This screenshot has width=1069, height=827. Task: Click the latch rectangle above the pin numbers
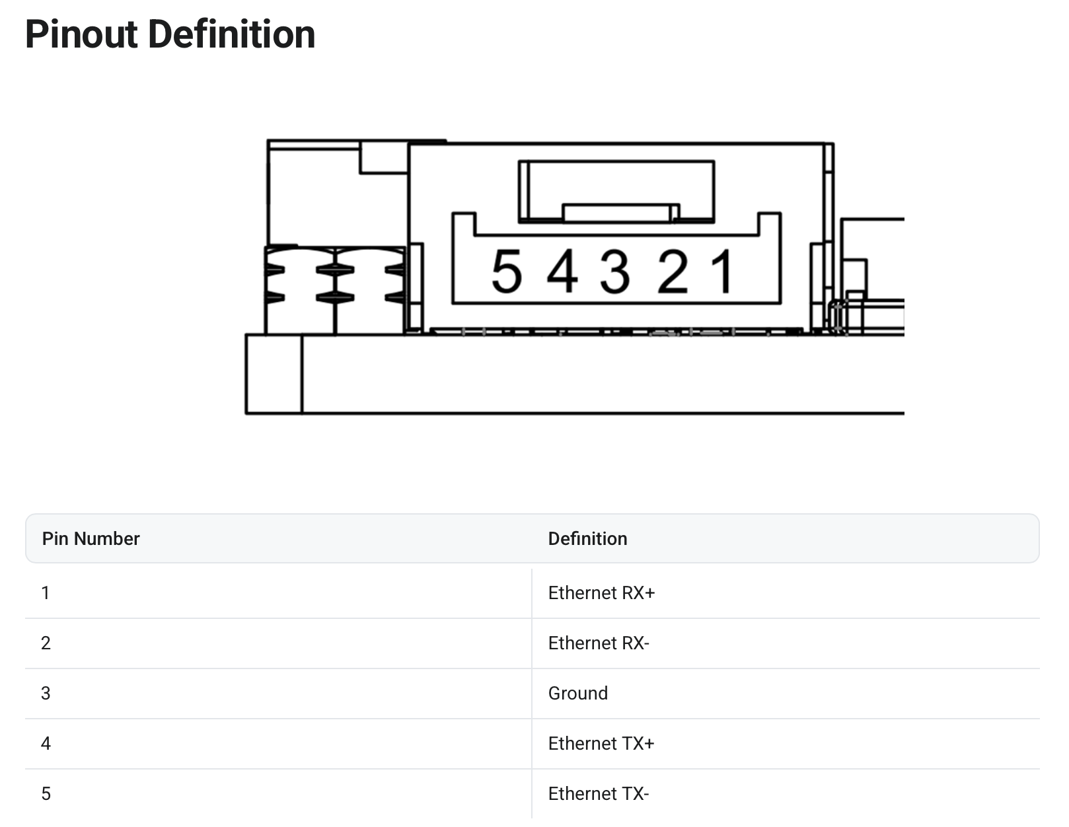pos(616,190)
